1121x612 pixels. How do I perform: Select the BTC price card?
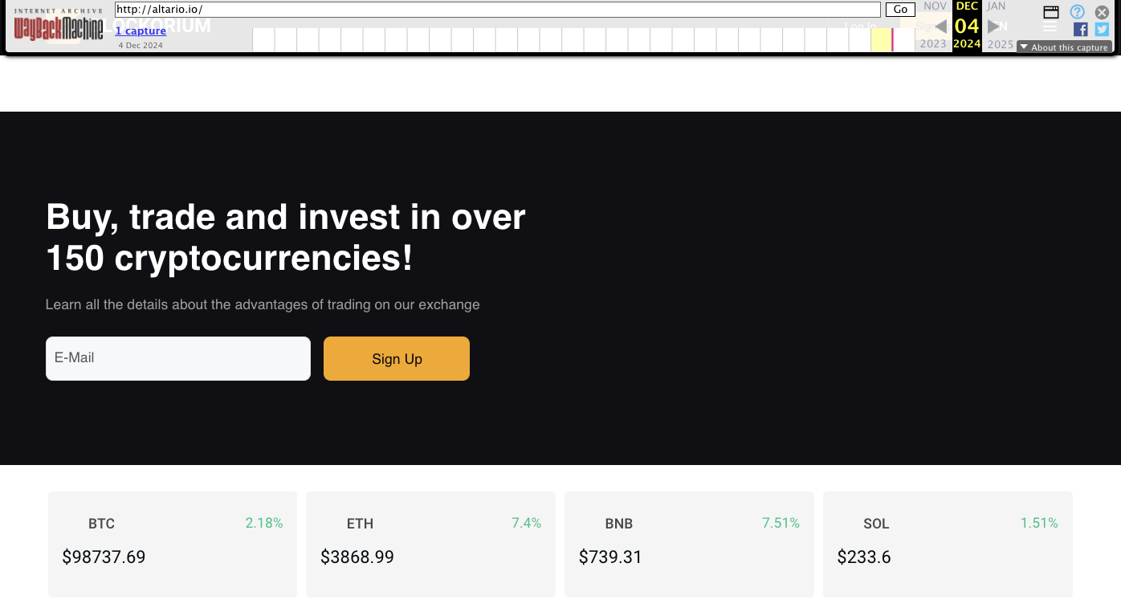point(172,544)
